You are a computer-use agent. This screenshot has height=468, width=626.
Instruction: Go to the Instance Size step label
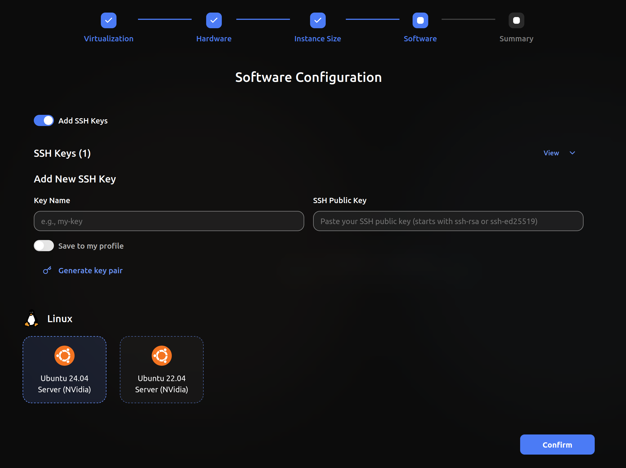[x=317, y=39]
